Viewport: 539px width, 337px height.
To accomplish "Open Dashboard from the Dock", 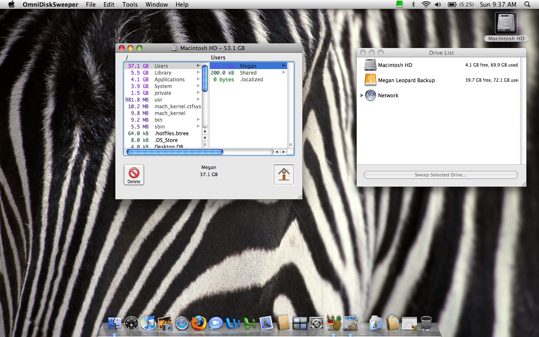I will 131,323.
